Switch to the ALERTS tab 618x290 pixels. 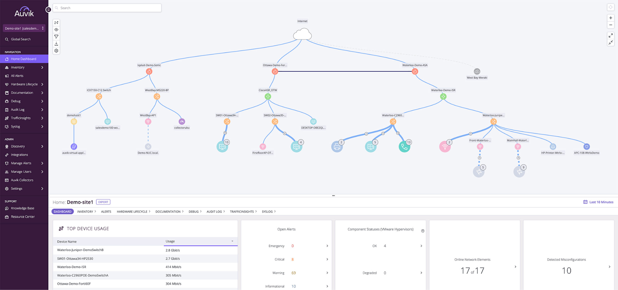coord(106,212)
